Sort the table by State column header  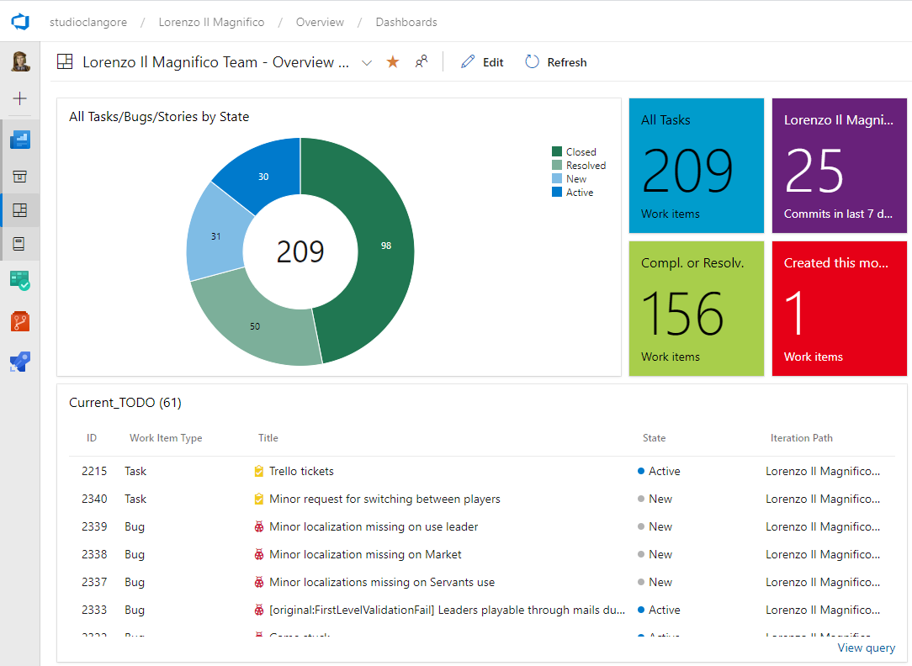[x=654, y=438]
